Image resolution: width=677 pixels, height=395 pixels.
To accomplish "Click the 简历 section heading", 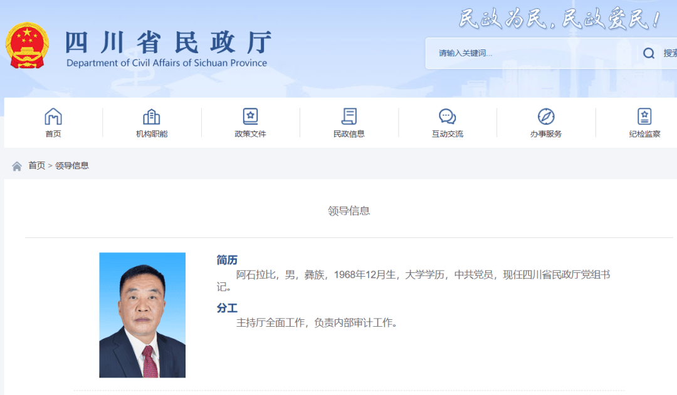I will 226,259.
